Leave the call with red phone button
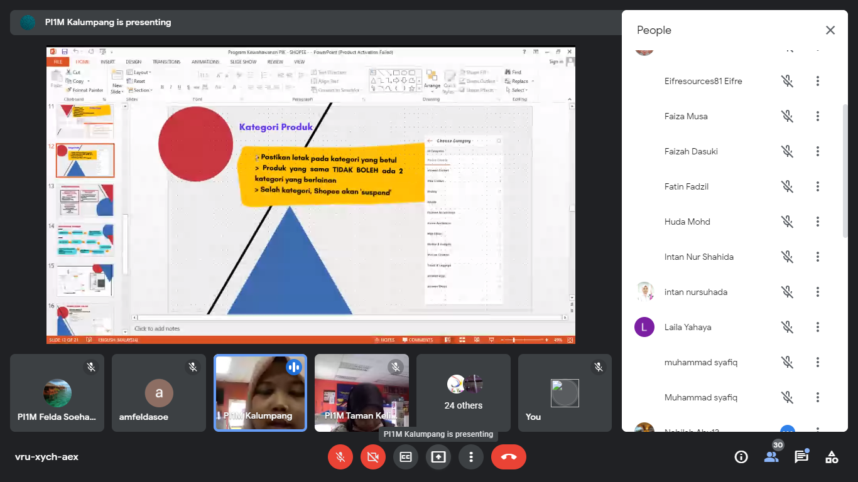Screen dimensions: 858x482 [508, 457]
